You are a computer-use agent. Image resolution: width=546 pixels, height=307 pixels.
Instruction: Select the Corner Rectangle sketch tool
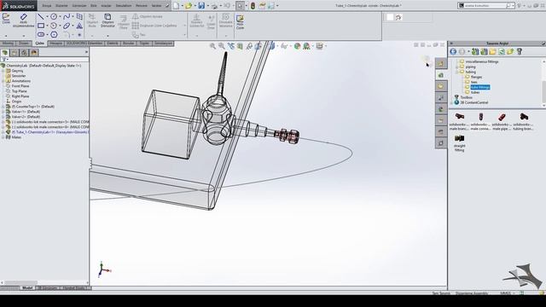click(41, 26)
